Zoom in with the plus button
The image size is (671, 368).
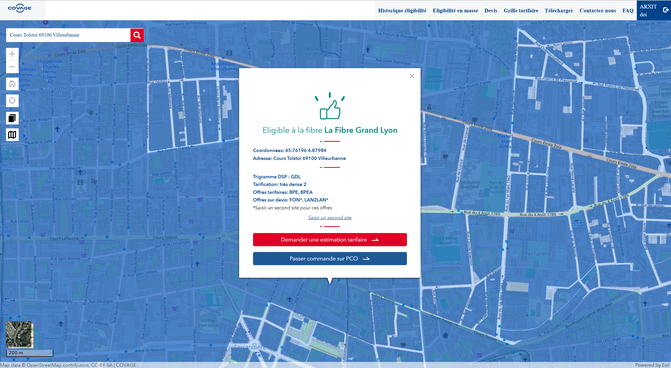click(12, 54)
